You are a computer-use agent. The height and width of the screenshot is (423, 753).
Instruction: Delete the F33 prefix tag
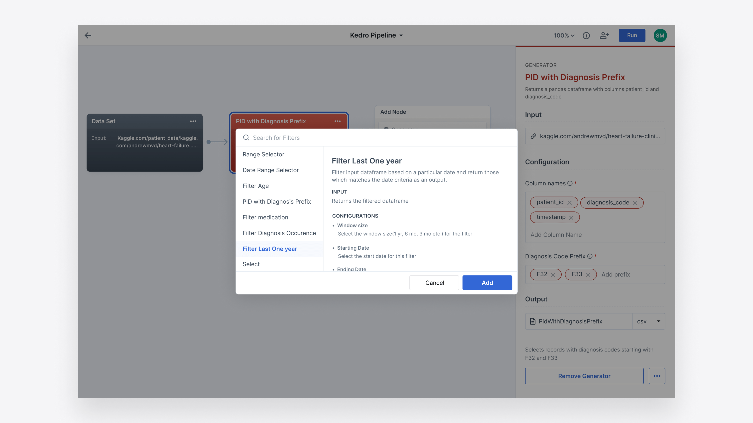click(588, 275)
